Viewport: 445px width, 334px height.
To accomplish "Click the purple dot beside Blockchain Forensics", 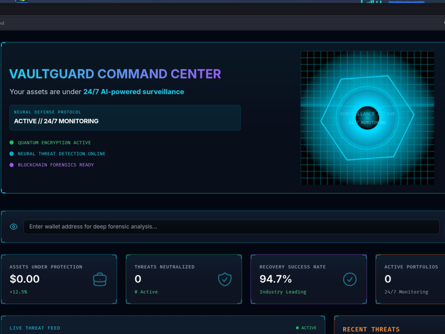I will (x=12, y=165).
